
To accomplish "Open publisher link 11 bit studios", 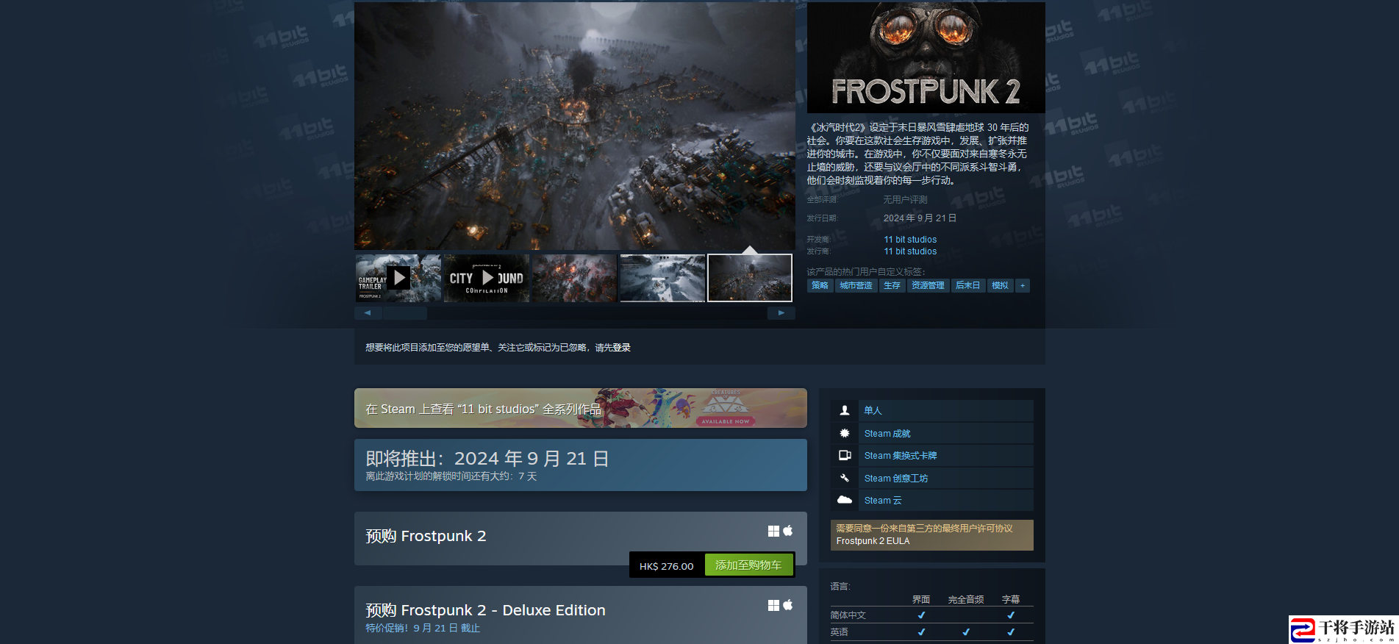I will (910, 251).
